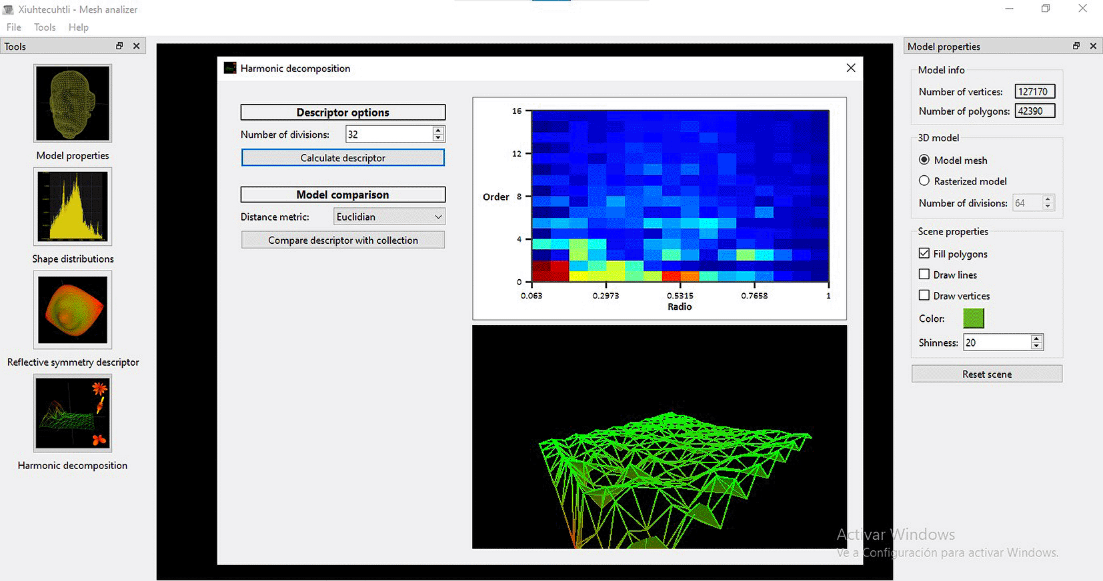
Task: Click the harmonic descriptor heatmap plot
Action: click(680, 196)
